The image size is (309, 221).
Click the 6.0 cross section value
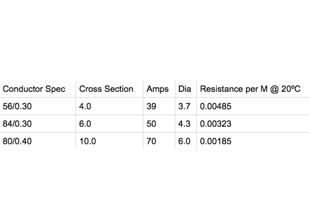[85, 124]
